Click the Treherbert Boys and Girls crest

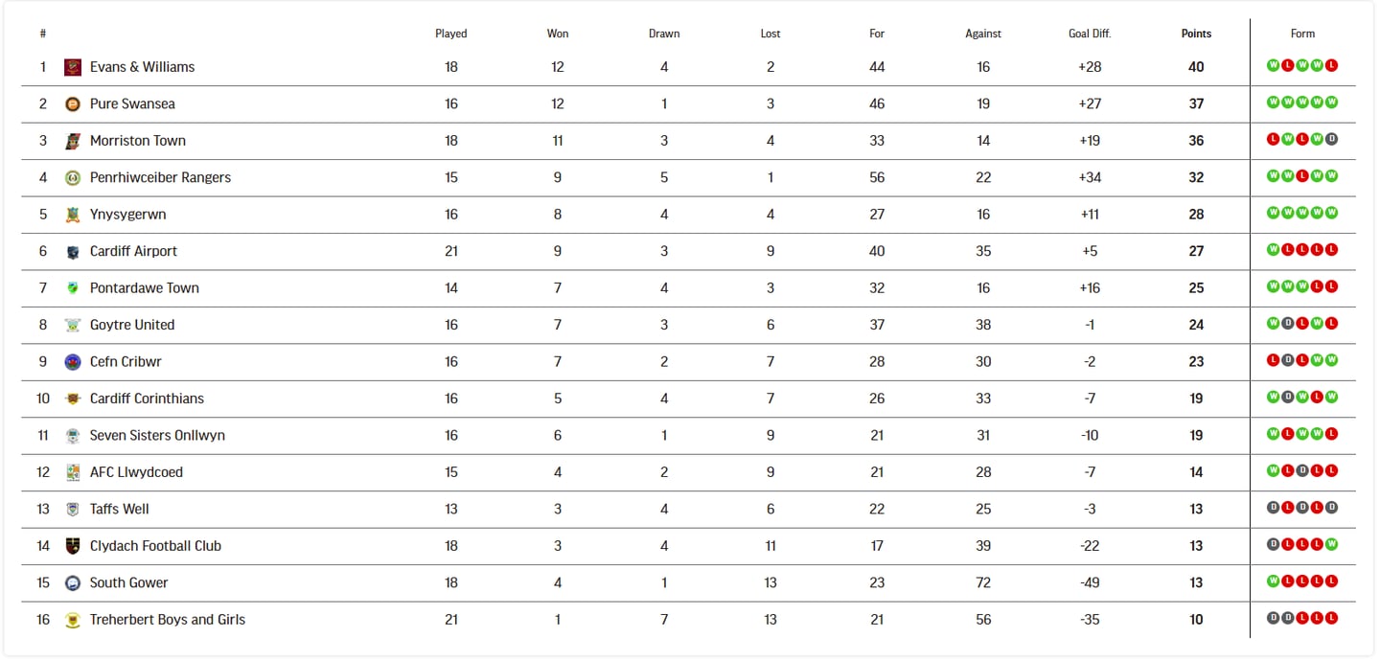coord(73,620)
